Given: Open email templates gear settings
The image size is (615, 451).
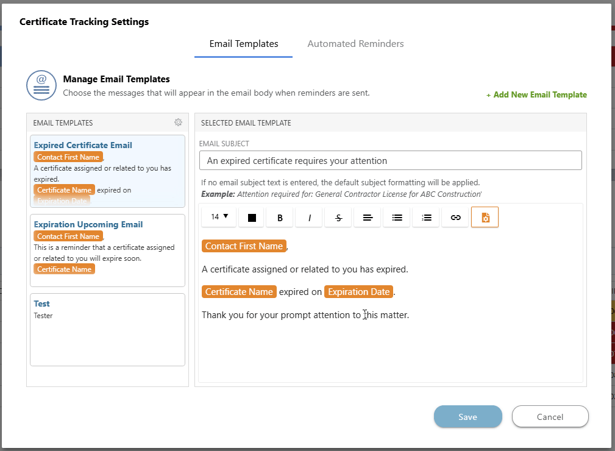Looking at the screenshot, I should coord(178,123).
